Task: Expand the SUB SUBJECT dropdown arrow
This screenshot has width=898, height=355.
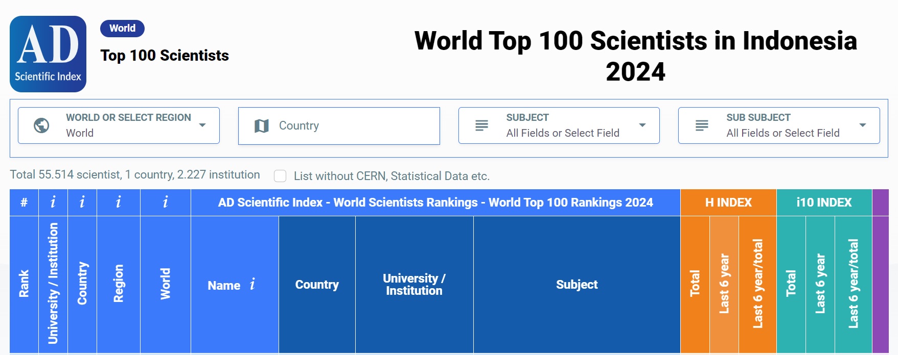Action: (863, 125)
